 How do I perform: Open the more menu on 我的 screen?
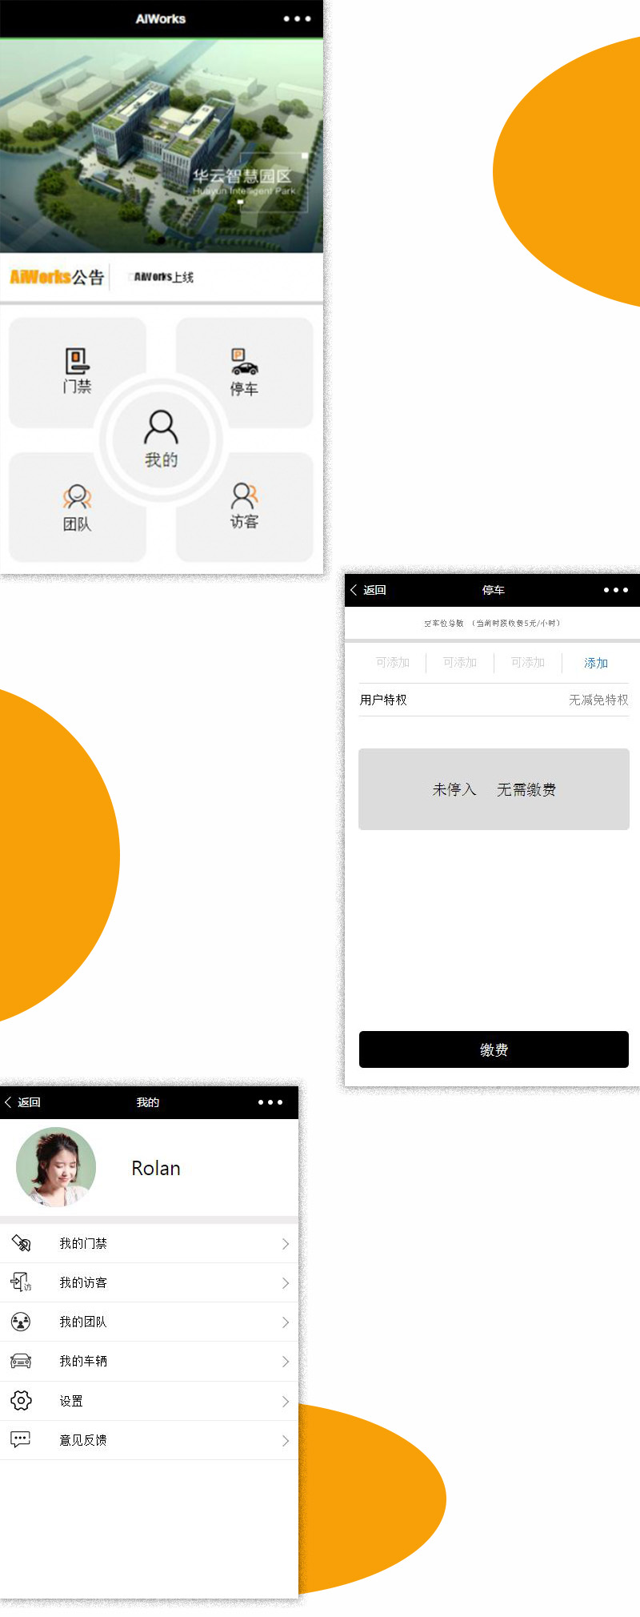tap(270, 1102)
